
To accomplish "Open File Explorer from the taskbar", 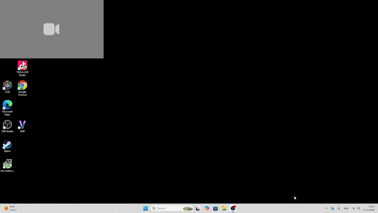I will click(224, 208).
